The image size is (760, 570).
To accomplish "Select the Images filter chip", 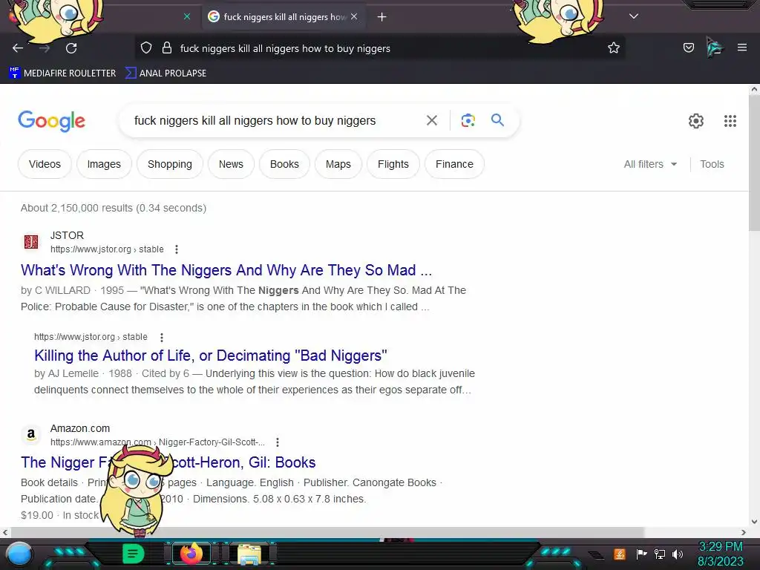I will pos(104,164).
